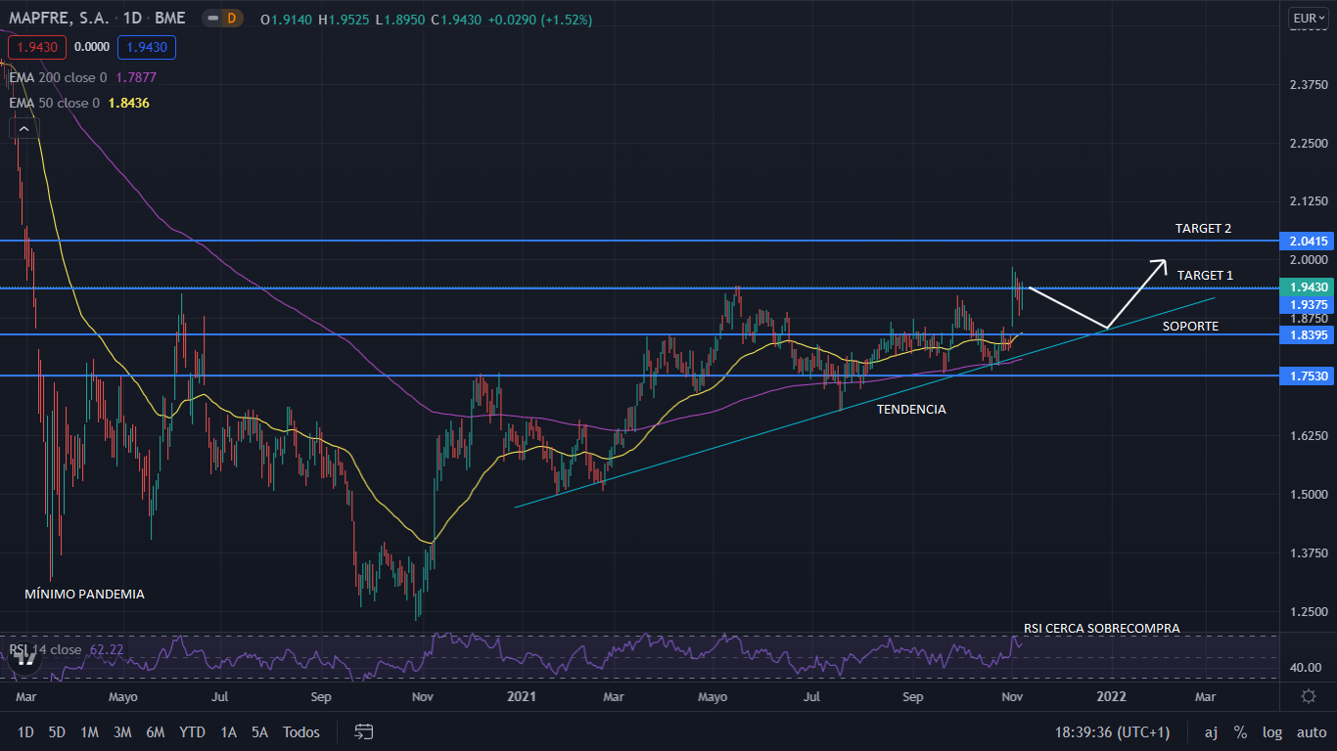Click the blue buy price 1.9430 button
This screenshot has width=1337, height=751.
click(x=146, y=47)
